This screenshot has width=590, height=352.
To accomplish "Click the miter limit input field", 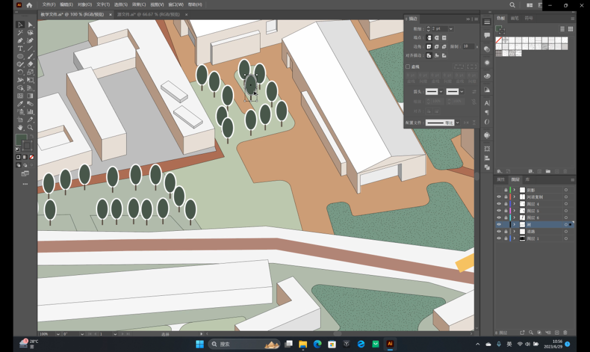I will [x=468, y=46].
